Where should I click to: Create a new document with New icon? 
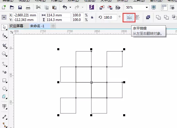pyautogui.click(x=4, y=7)
